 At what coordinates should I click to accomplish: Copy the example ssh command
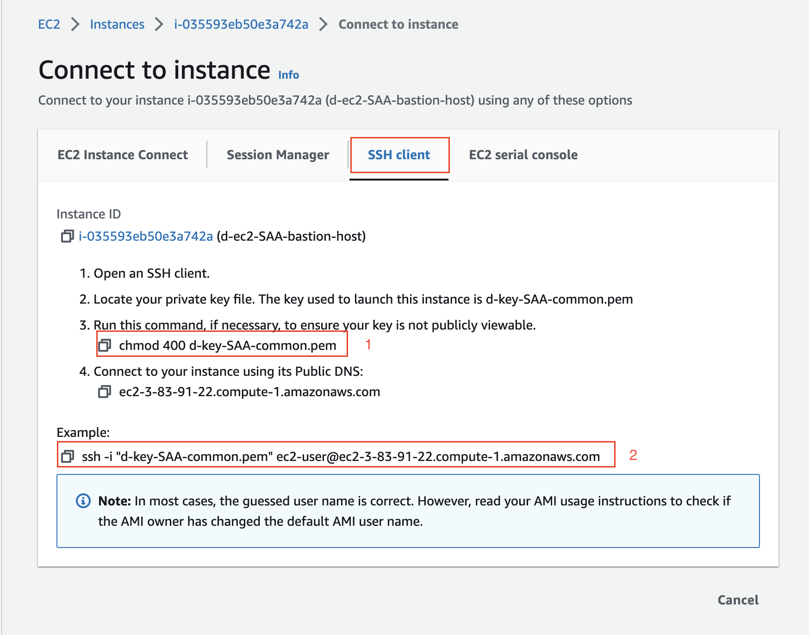pos(68,456)
